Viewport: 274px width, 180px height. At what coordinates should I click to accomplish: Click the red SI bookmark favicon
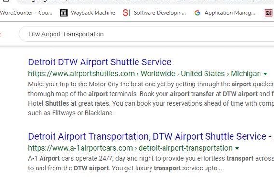coord(127,13)
